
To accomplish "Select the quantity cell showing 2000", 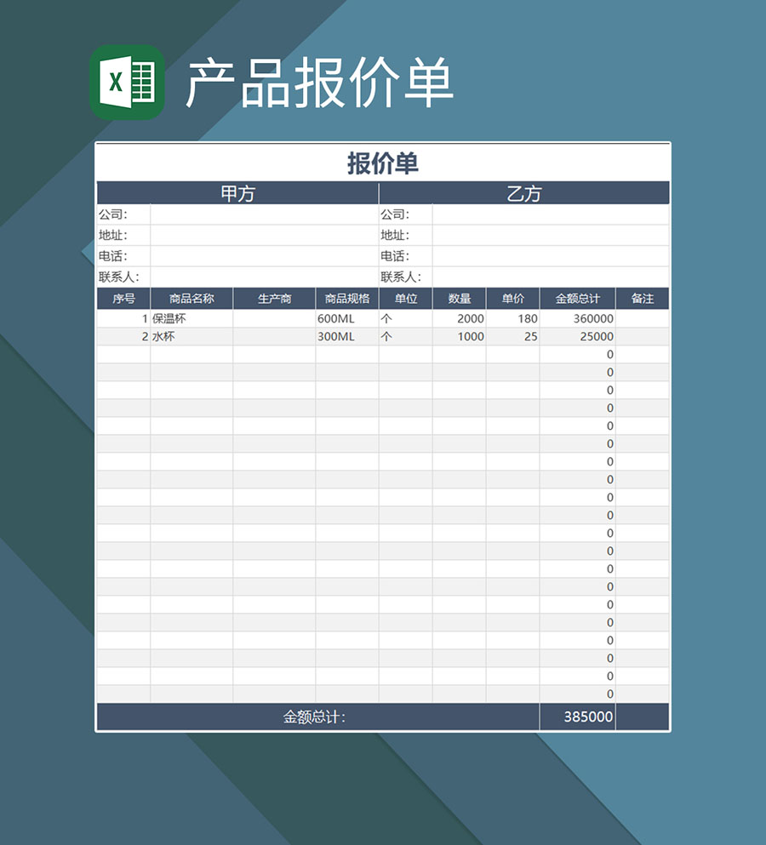I will (x=460, y=318).
